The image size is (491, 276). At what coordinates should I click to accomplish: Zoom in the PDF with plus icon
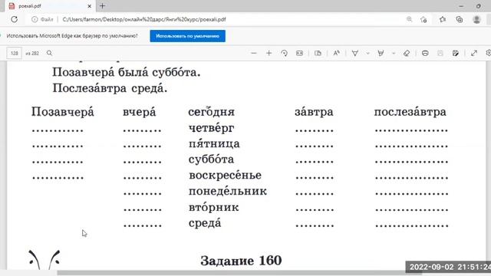269,53
